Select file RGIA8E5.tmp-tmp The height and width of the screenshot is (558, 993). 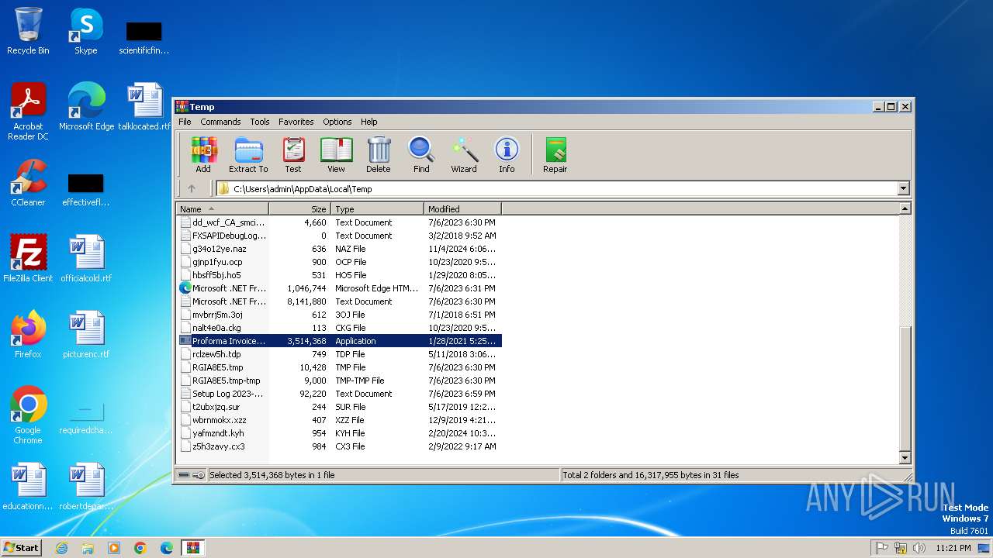340,381
